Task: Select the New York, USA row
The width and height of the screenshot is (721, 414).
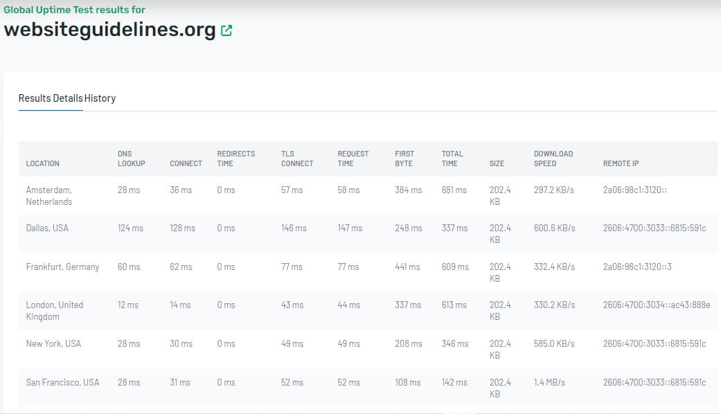Action: [x=53, y=343]
